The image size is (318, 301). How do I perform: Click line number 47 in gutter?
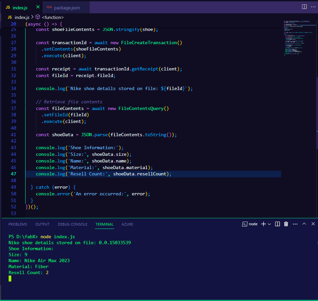pyautogui.click(x=13, y=174)
